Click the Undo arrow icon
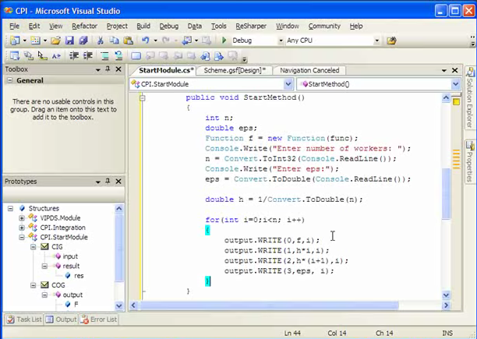477x339 pixels. click(146, 41)
